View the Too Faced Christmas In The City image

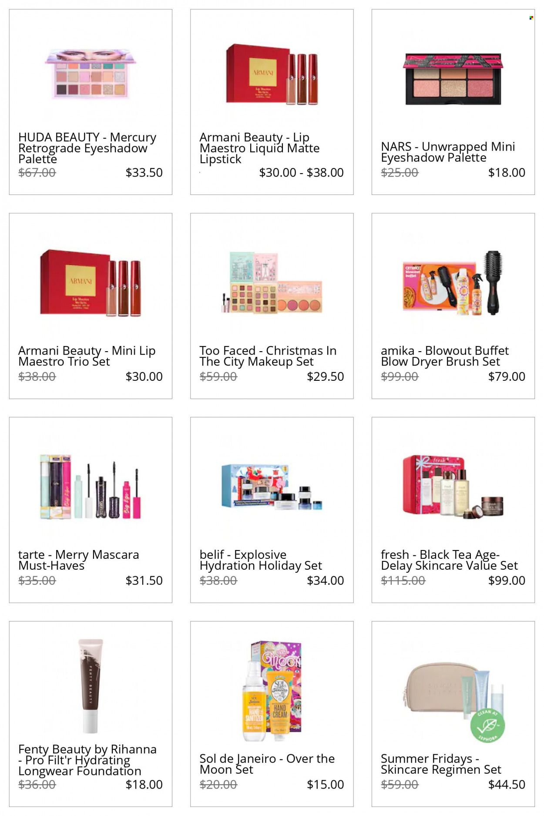coord(272,282)
